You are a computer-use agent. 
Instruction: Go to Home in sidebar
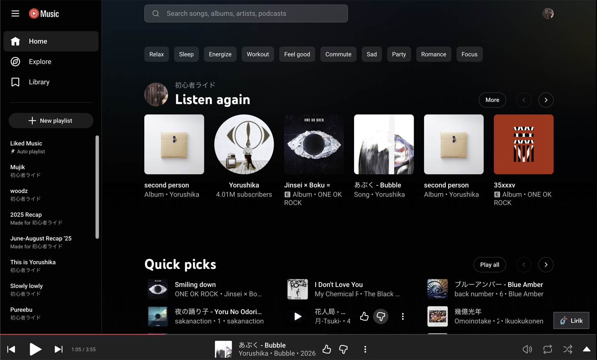51,41
